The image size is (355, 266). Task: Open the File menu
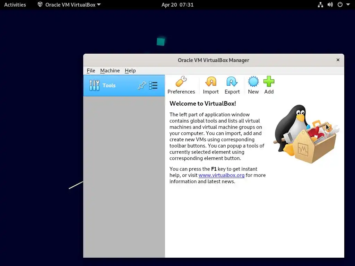(91, 71)
